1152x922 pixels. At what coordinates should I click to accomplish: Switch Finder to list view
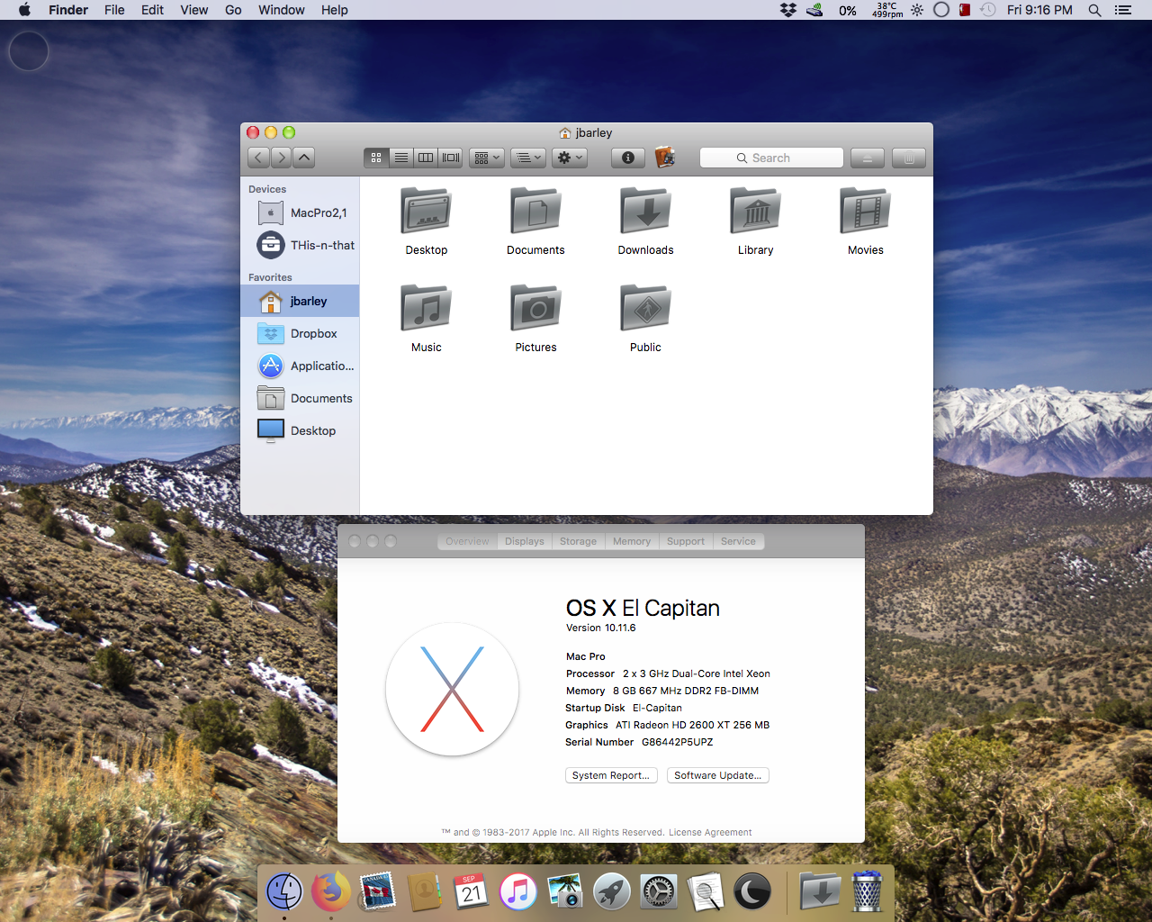[401, 158]
